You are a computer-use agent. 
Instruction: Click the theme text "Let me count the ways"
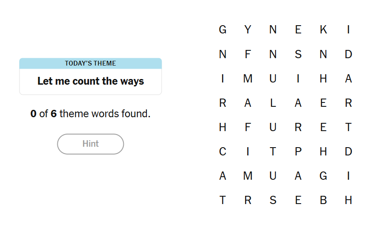(90, 81)
